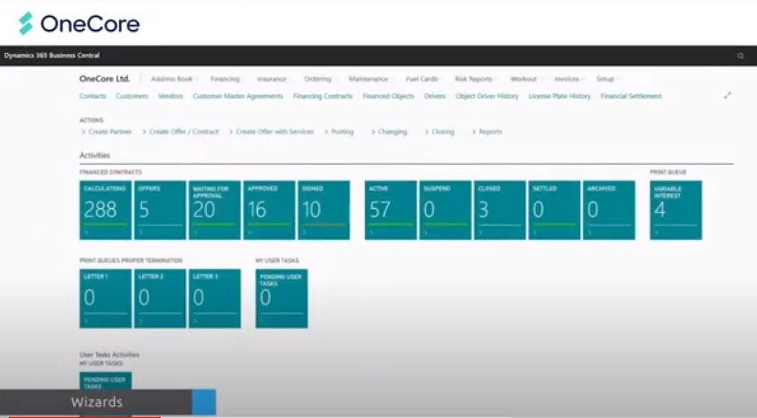Open the Drivers list
The height and width of the screenshot is (418, 757).
pos(435,96)
